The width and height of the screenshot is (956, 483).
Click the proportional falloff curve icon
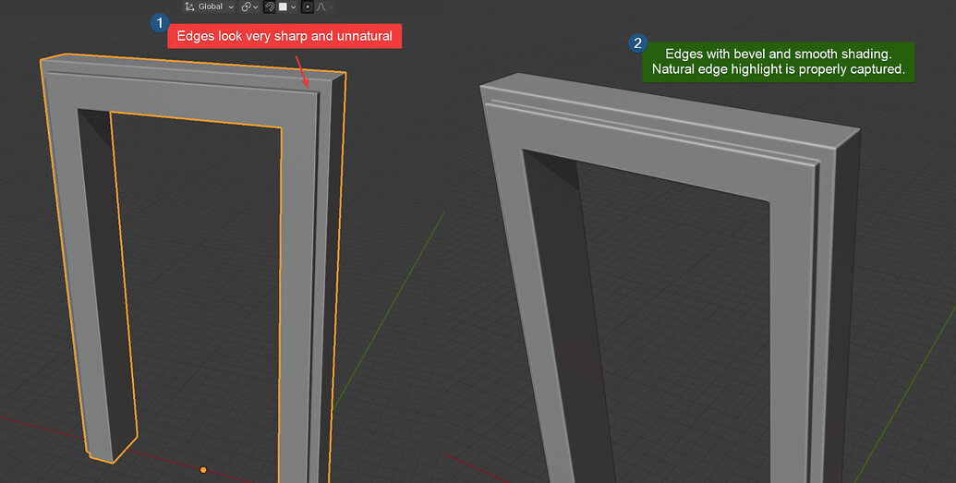click(321, 6)
